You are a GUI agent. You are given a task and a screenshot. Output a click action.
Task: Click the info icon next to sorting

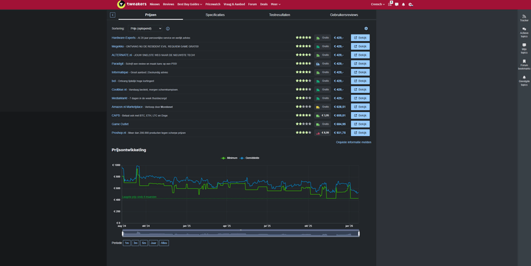[x=168, y=29]
